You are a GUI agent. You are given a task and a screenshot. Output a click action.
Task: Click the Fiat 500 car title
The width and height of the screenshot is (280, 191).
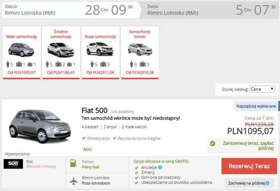click(94, 111)
